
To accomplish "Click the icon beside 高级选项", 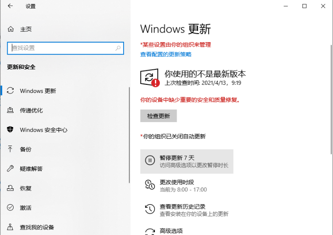I will 150,232.
